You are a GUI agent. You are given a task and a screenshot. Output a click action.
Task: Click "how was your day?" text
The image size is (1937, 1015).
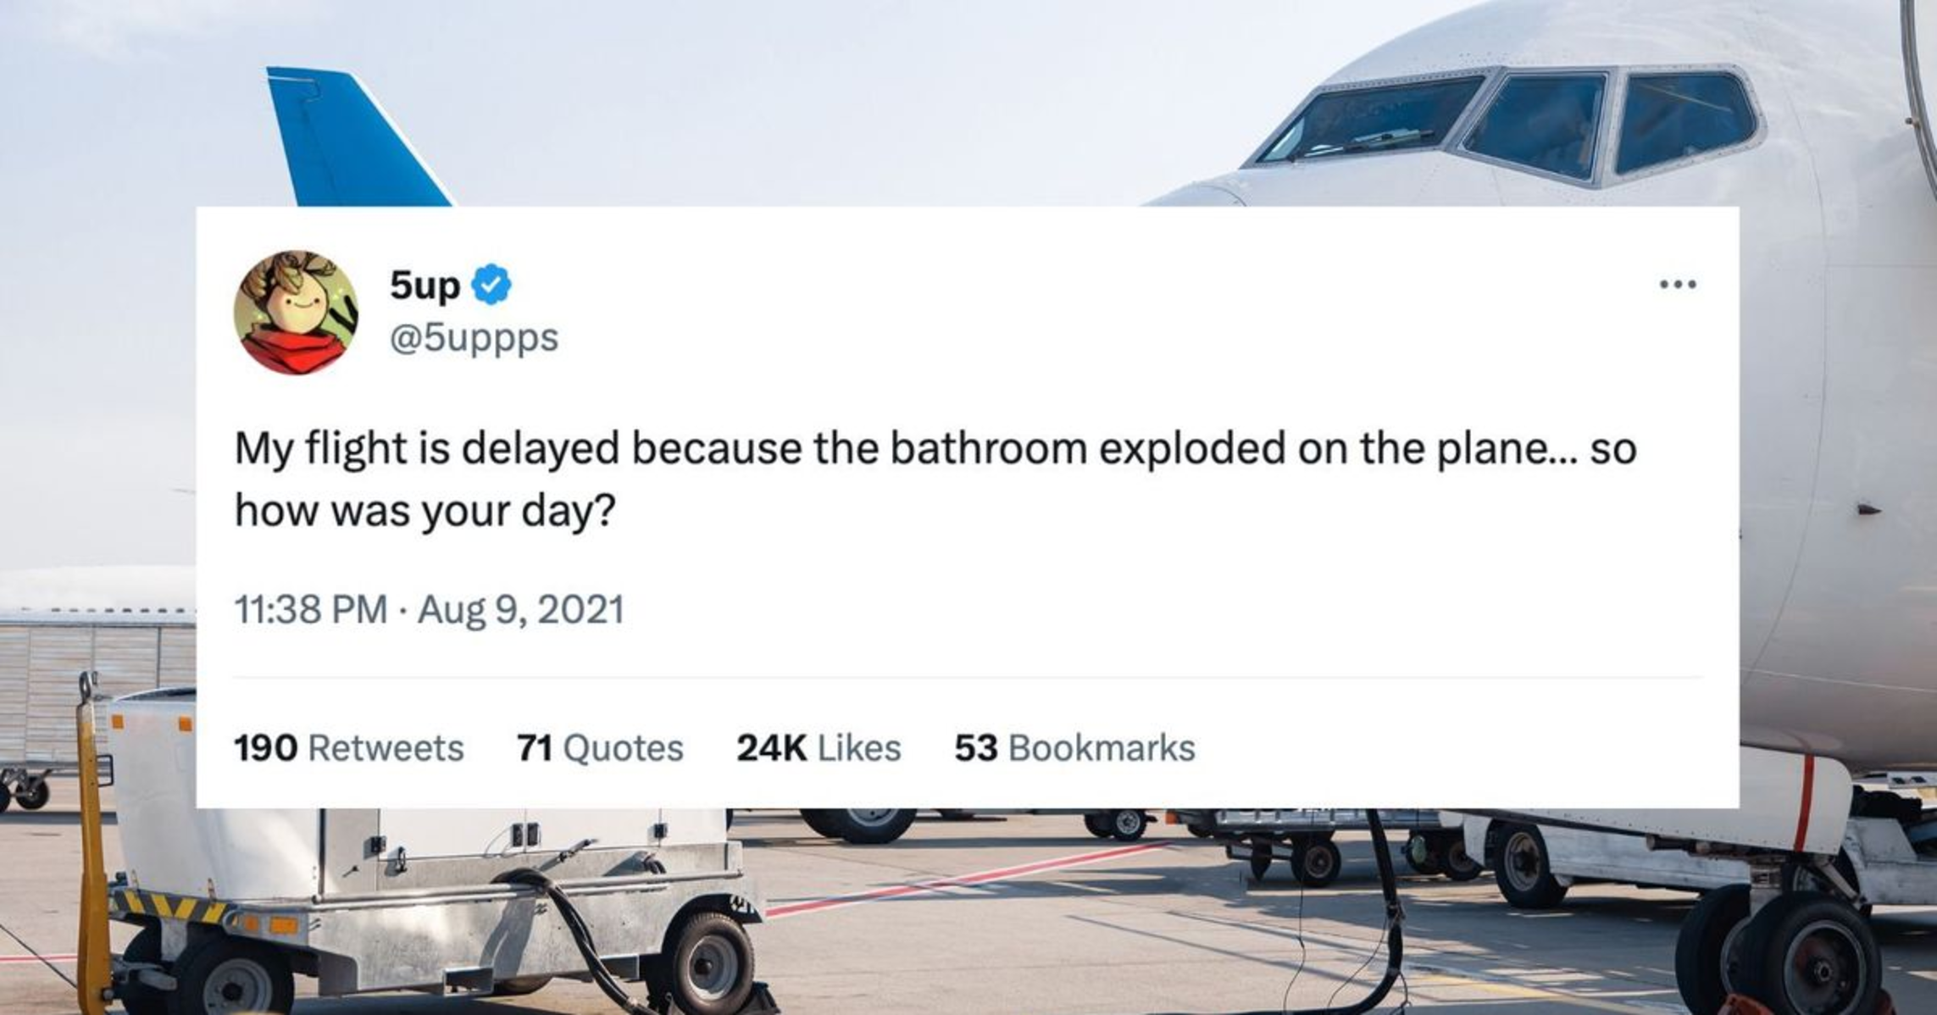[424, 511]
